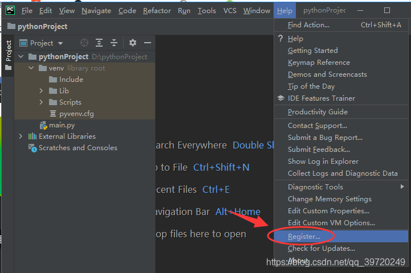
Task: Click the folder icon under Project side tab
Action: tap(9, 68)
